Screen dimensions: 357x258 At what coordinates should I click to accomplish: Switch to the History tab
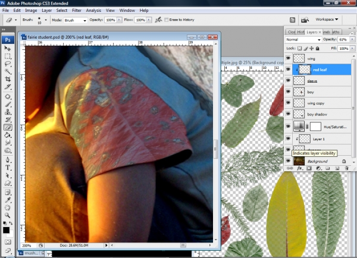coord(300,32)
